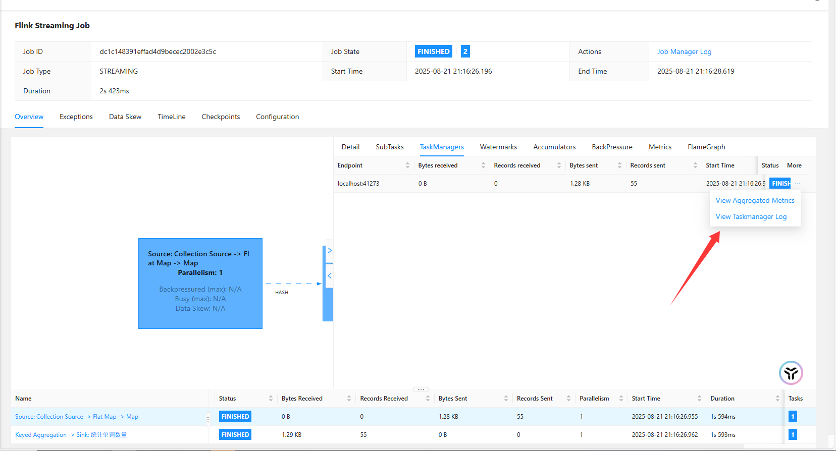Viewport: 836px width, 451px height.
Task: Sort bottom table by Status column
Action: (271, 399)
